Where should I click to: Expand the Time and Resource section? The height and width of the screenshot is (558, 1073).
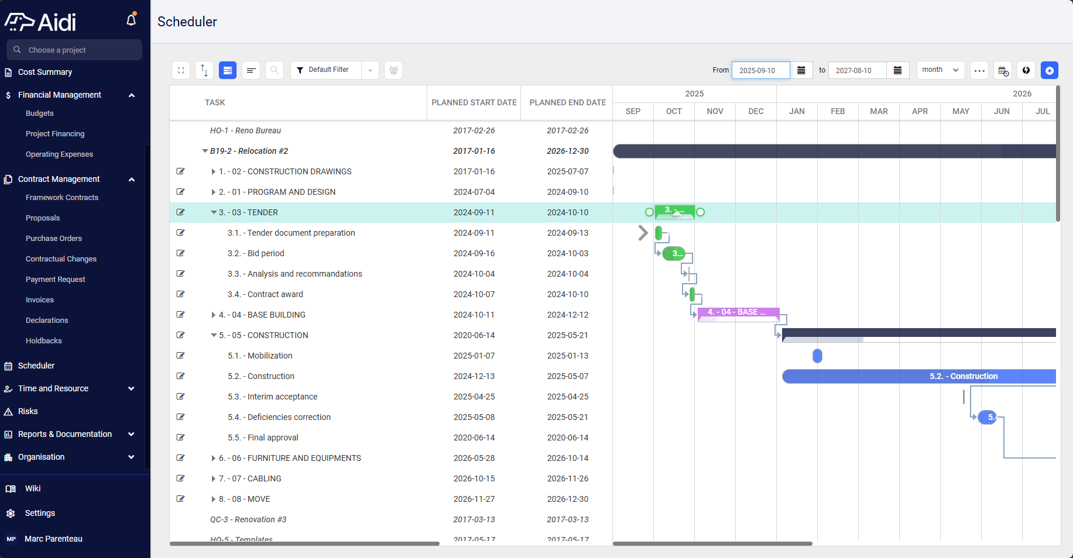[x=132, y=388]
